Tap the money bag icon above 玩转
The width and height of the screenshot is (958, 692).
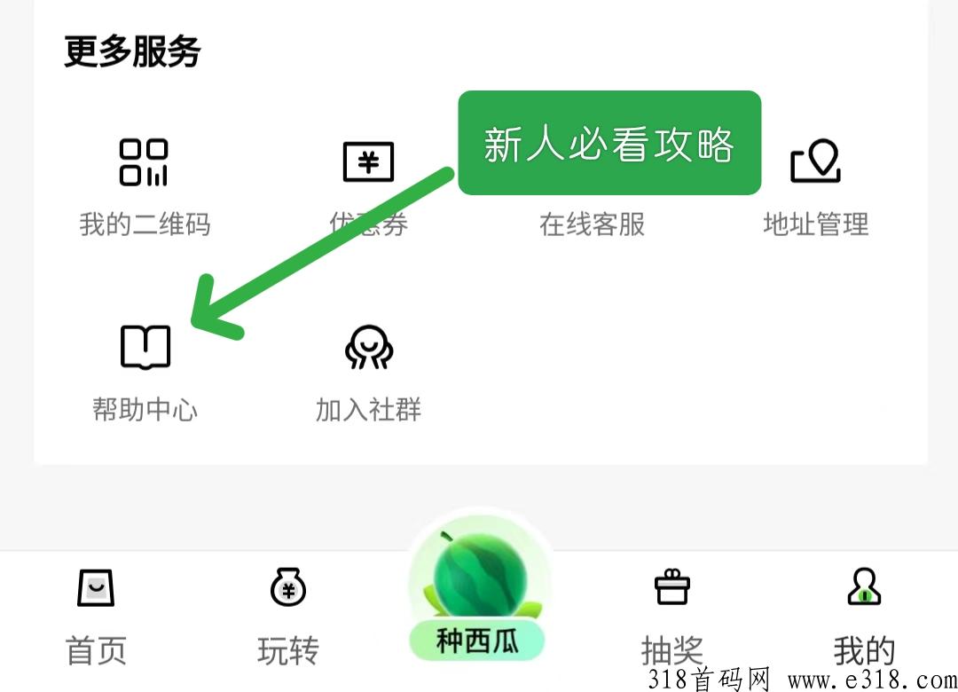(x=287, y=586)
